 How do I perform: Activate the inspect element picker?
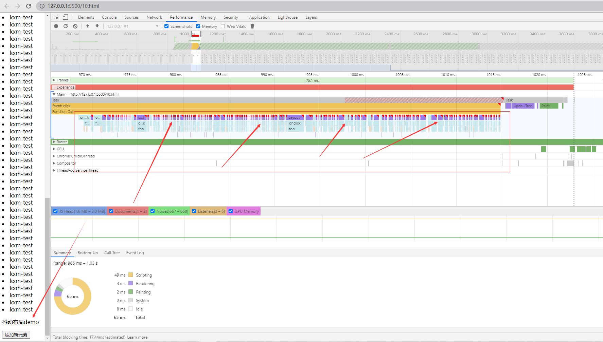click(56, 17)
